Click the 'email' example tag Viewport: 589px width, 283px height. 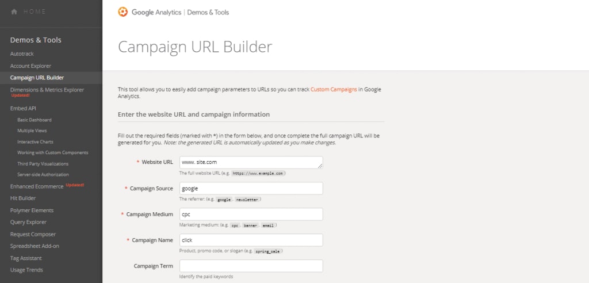coord(269,225)
